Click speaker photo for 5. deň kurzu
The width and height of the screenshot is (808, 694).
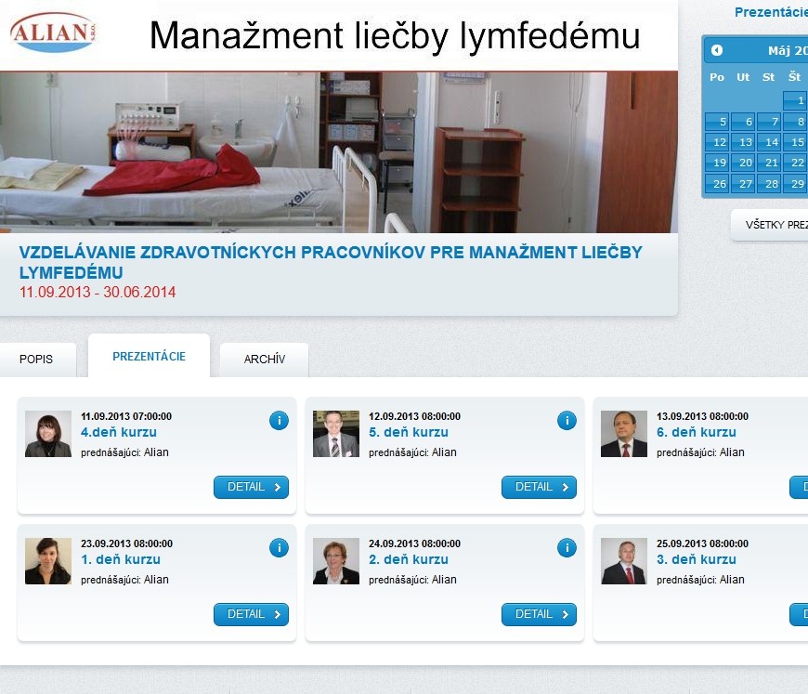coord(336,434)
